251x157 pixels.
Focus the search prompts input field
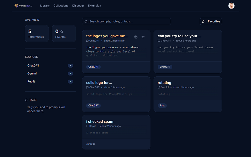click(127, 21)
